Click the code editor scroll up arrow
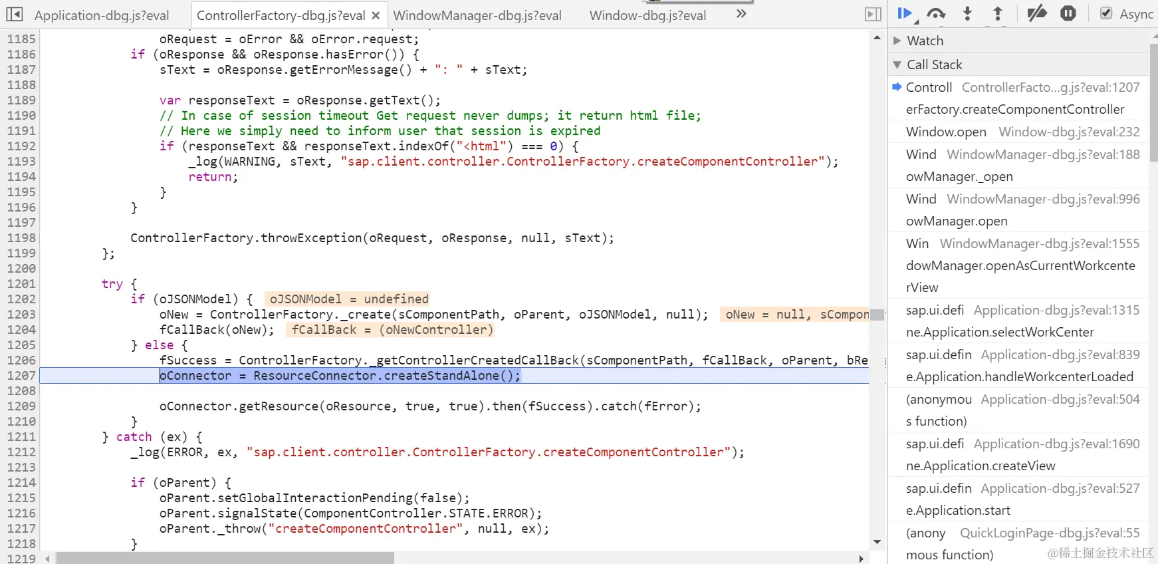 877,38
